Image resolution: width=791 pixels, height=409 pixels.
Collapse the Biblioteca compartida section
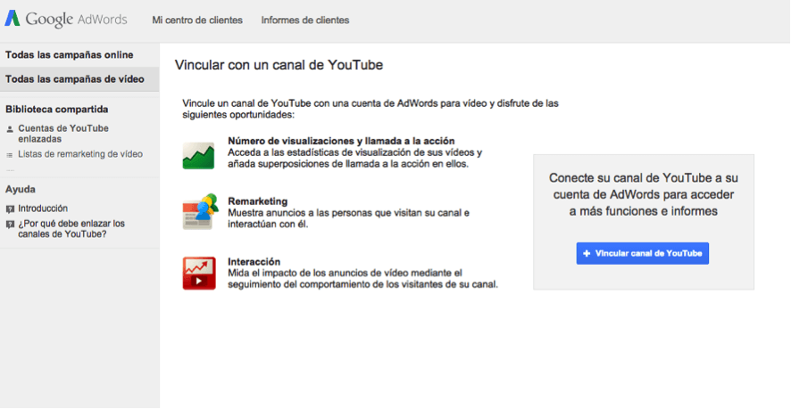(x=57, y=110)
